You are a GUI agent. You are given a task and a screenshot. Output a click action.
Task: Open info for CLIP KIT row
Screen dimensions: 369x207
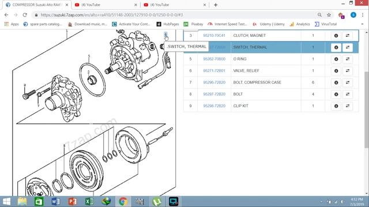[336, 106]
